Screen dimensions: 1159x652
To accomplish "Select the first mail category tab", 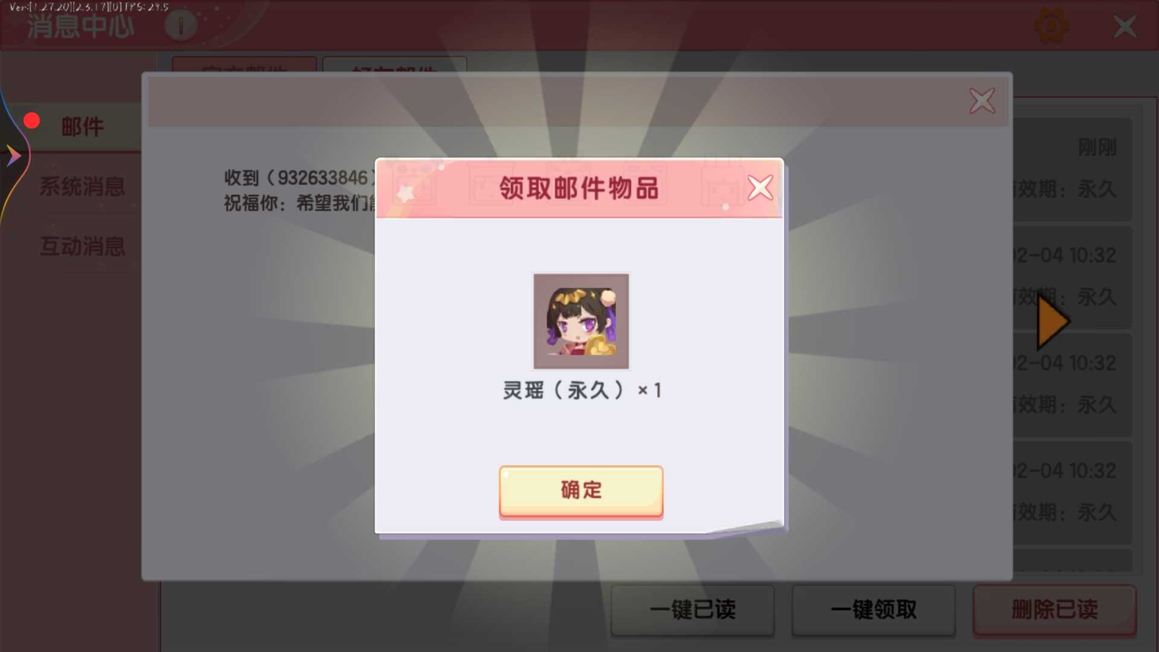I will coord(244,65).
